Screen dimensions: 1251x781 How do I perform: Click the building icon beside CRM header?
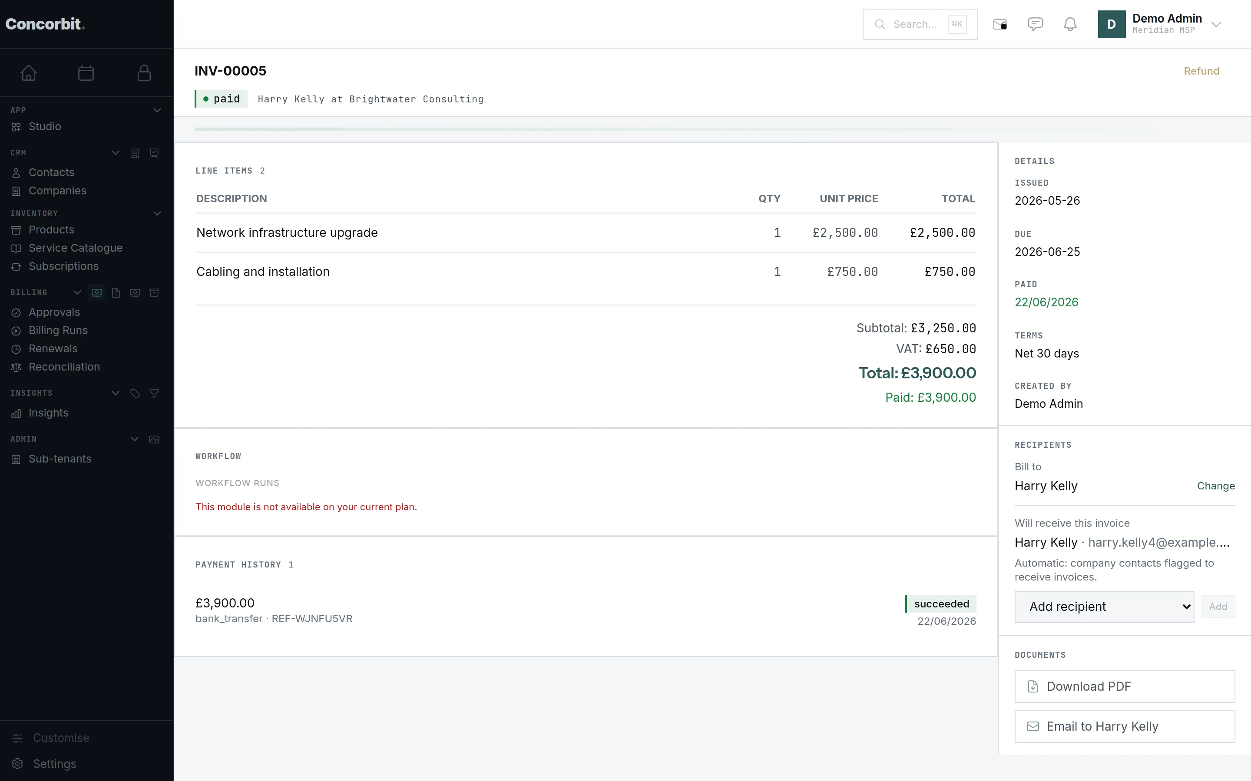(x=135, y=153)
